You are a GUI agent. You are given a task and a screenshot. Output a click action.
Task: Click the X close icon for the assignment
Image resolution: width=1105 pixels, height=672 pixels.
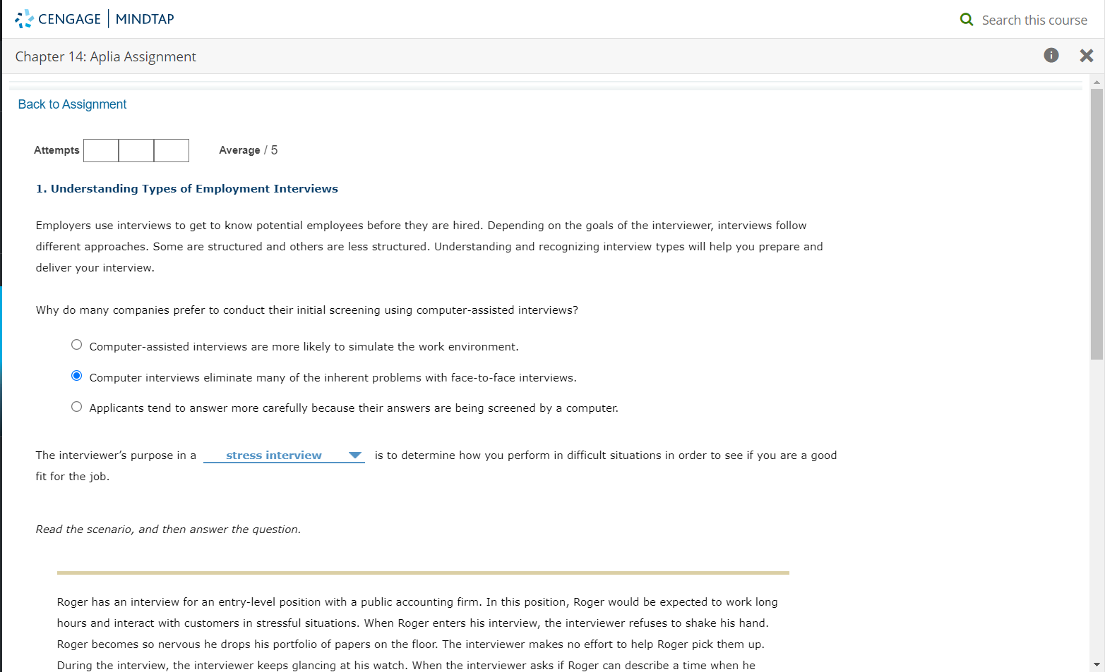[x=1087, y=55]
